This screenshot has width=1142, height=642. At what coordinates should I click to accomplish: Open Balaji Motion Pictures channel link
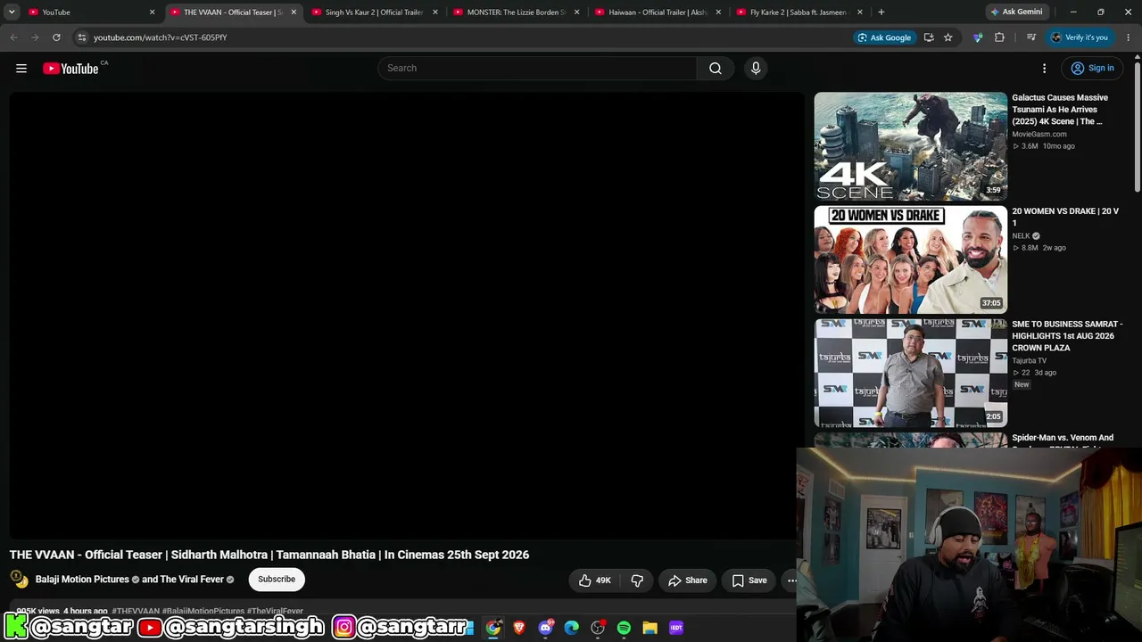pyautogui.click(x=82, y=580)
